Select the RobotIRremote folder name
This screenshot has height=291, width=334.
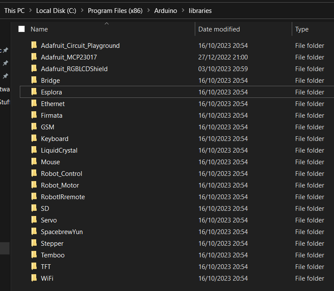63,197
